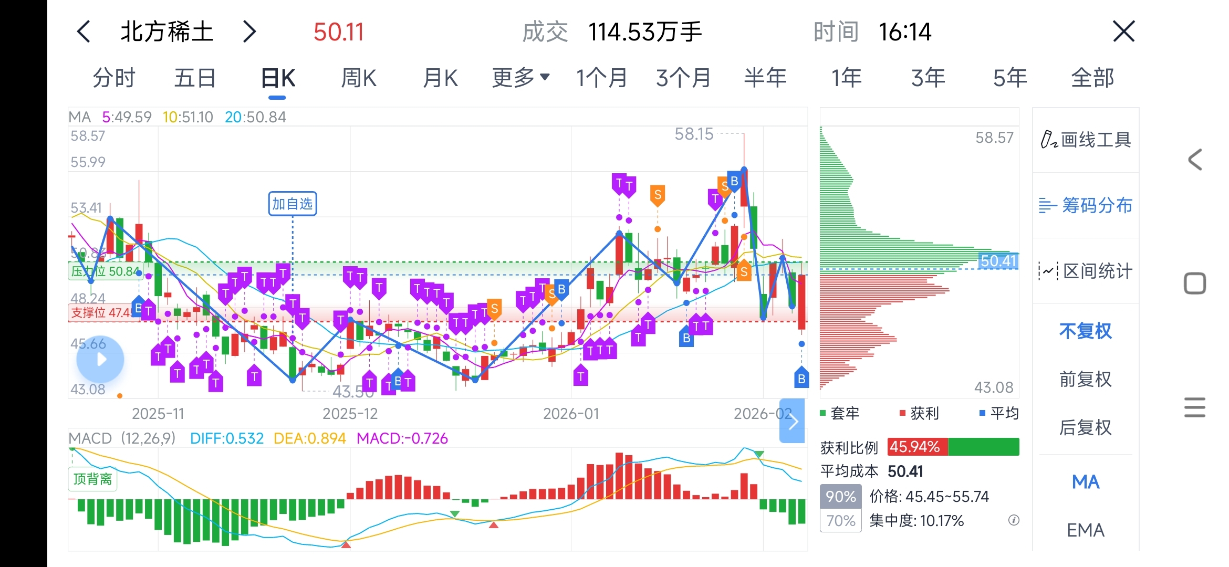This screenshot has height=567, width=1229.
Task: Select 前复权 price adjustment mode
Action: (1085, 379)
